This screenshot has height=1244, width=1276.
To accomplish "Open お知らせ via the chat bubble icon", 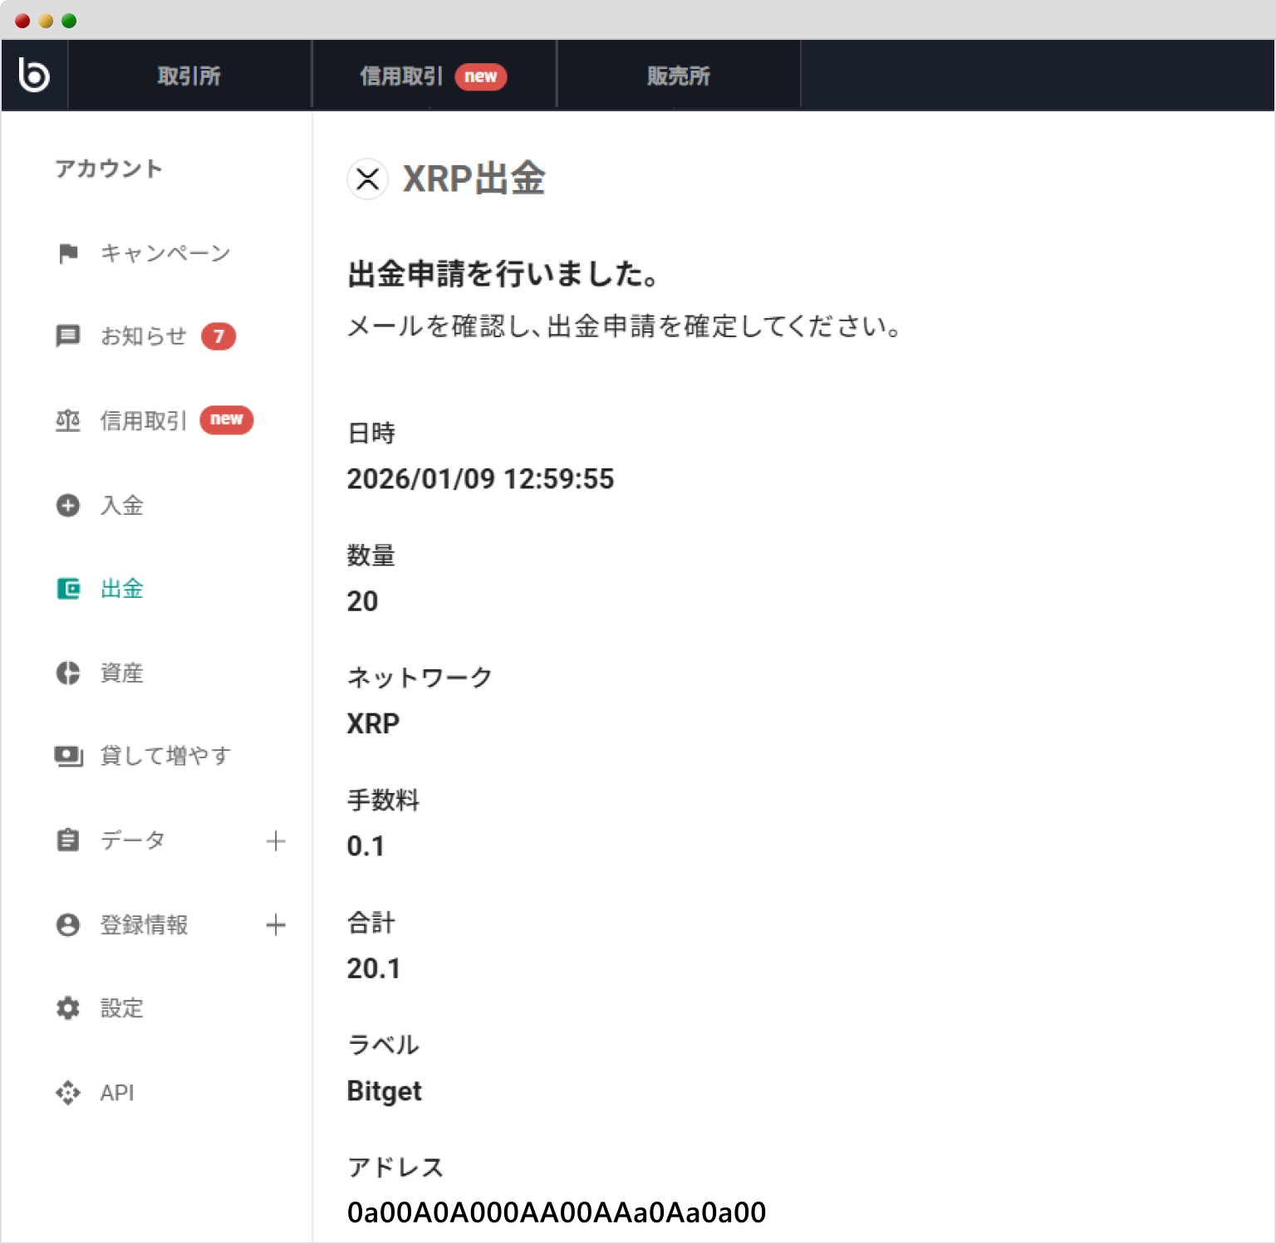I will (x=68, y=336).
